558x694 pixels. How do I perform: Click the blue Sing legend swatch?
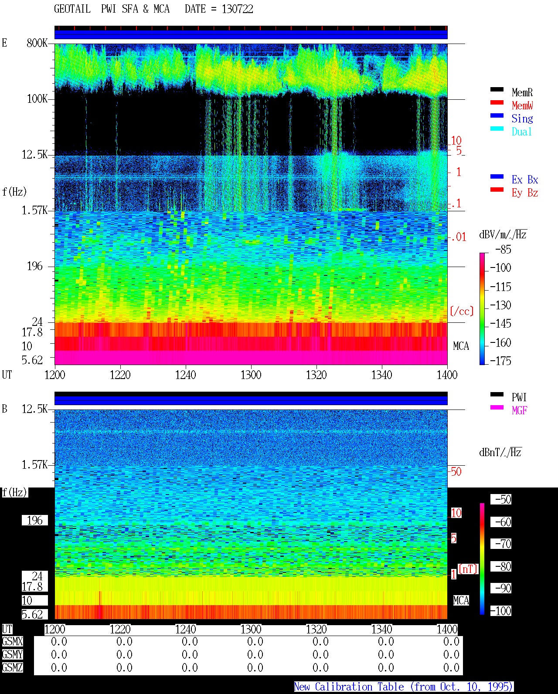pos(497,115)
